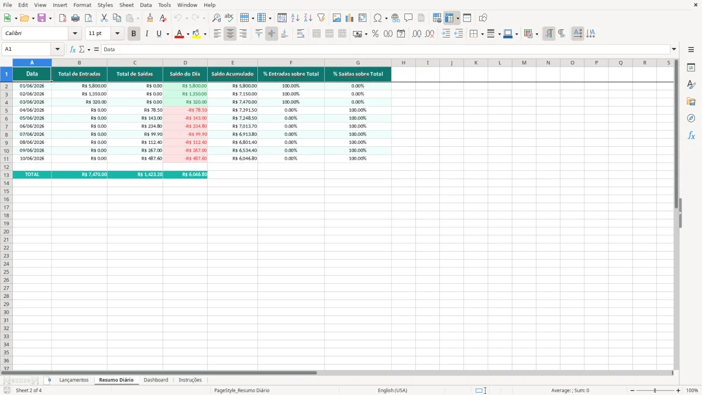Screen dimensions: 702x395
Task: Toggle Center Horizontally alignment
Action: tap(230, 34)
